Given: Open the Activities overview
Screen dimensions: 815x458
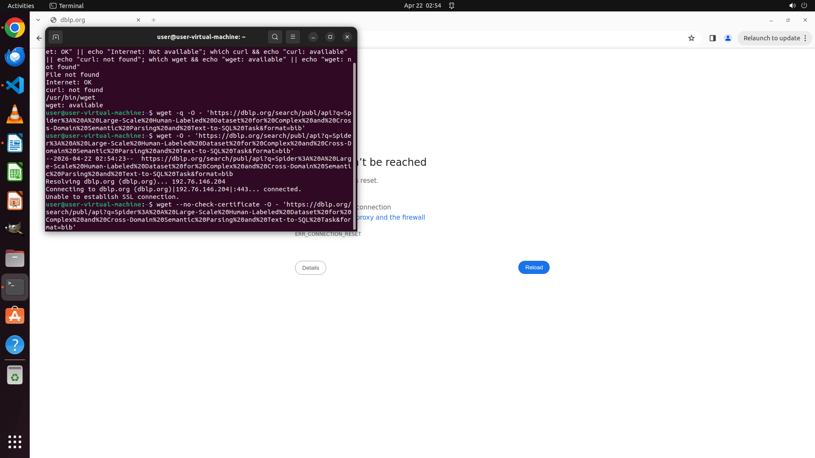Looking at the screenshot, I should 21,6.
